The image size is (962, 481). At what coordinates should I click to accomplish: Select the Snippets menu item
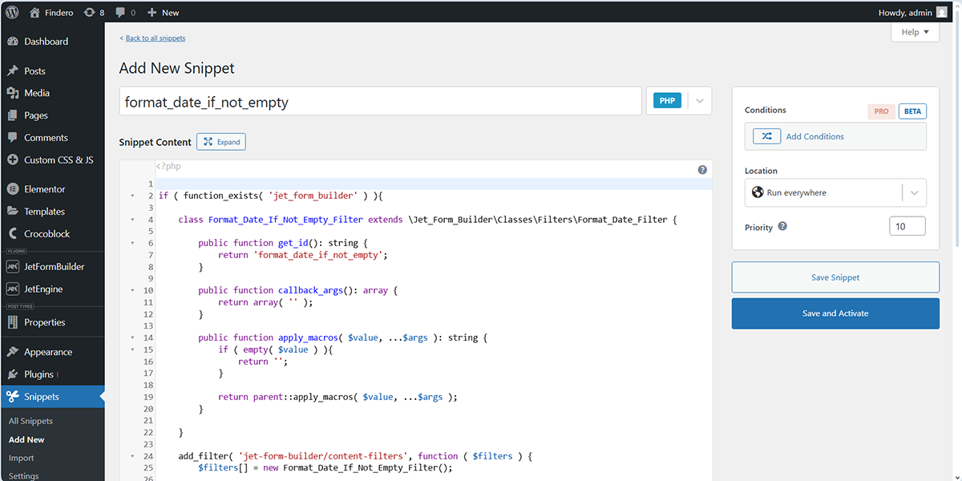(x=52, y=397)
